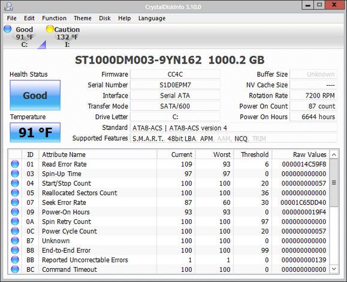Click the ID column header
The width and height of the screenshot is (347, 282).
tap(31, 154)
